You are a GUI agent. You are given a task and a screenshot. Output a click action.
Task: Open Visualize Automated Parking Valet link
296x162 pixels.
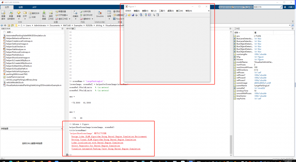[x=106, y=149]
